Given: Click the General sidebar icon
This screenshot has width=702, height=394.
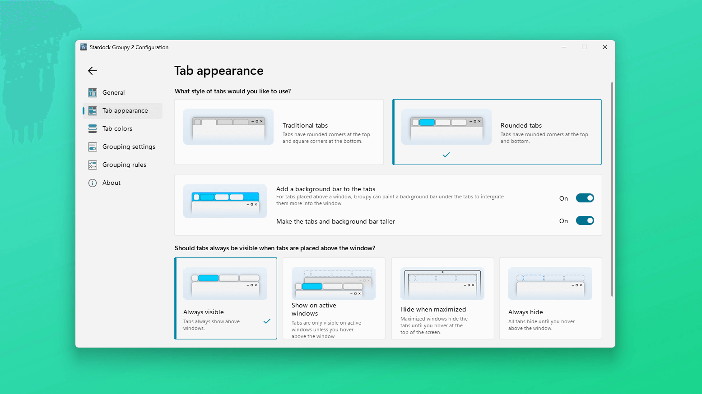Looking at the screenshot, I should [93, 92].
